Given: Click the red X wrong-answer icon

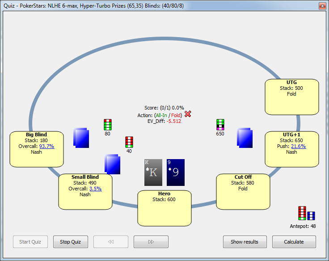Looking at the screenshot, I should pos(188,114).
